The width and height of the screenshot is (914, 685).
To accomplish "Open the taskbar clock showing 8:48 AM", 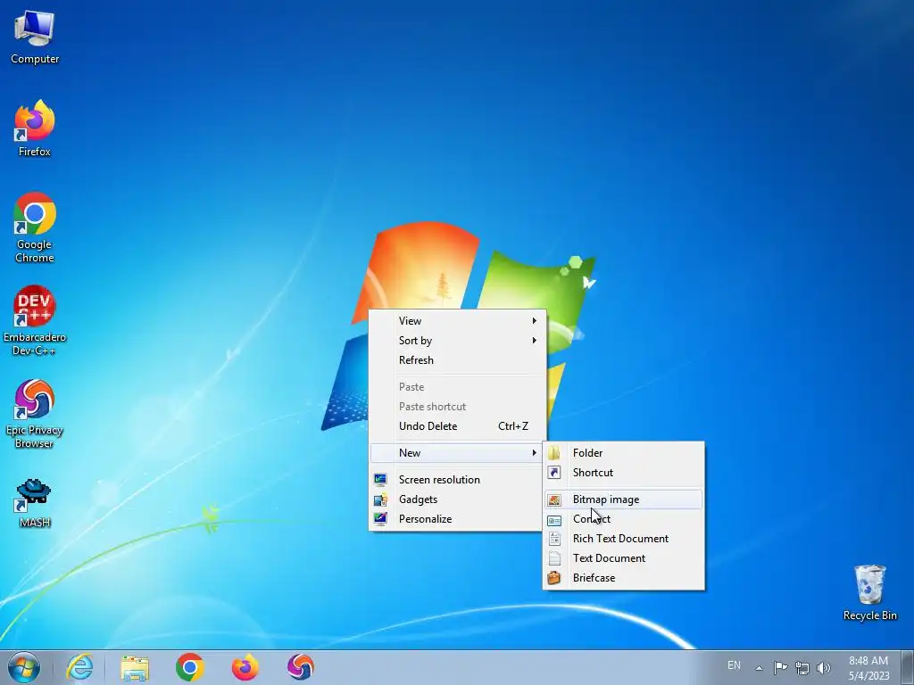I will (x=868, y=667).
